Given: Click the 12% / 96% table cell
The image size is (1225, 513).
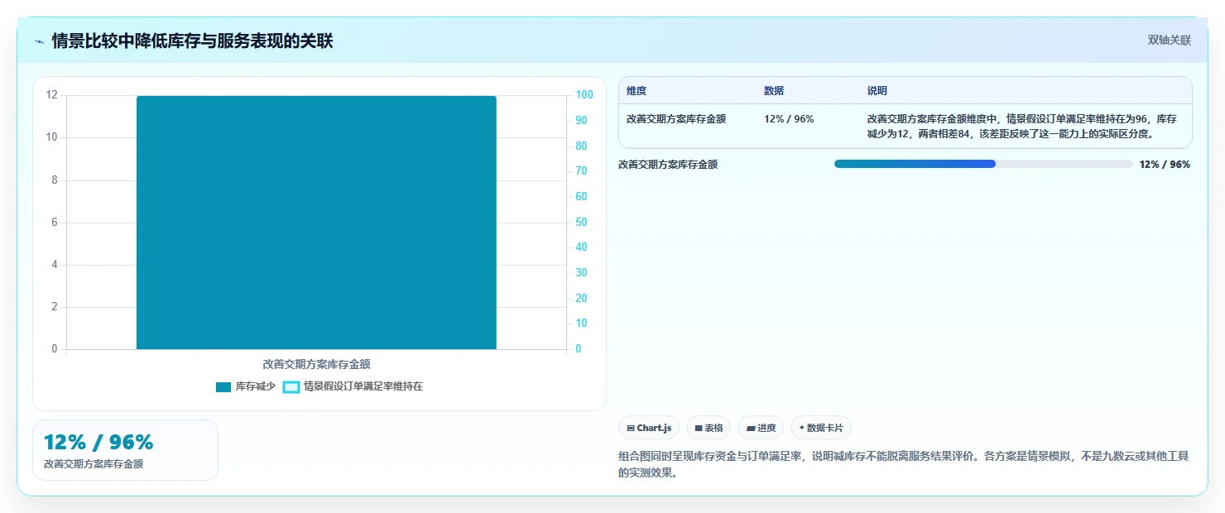Looking at the screenshot, I should tap(789, 119).
